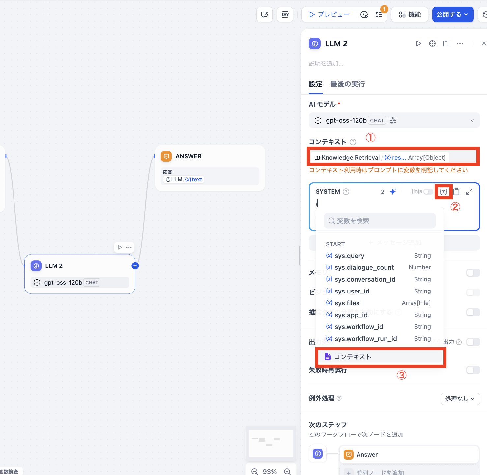
Task: Copy the SYSTEM prompt with clipboard icon
Action: click(456, 192)
